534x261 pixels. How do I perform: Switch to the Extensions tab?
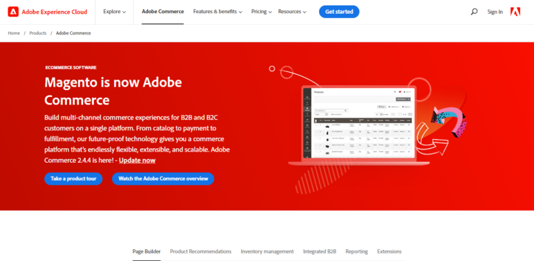pyautogui.click(x=389, y=251)
